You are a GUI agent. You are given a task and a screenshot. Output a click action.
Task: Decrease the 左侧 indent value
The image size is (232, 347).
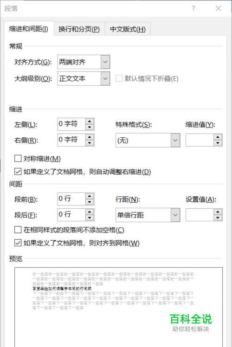(x=90, y=127)
